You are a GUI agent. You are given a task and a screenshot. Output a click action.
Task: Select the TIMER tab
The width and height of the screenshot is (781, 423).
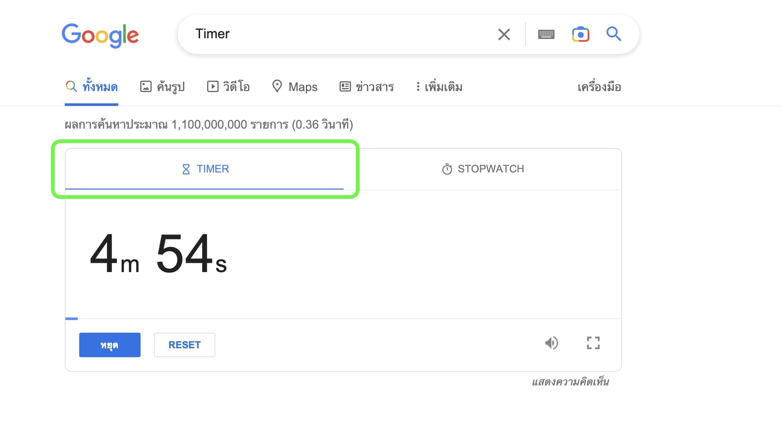pos(205,169)
